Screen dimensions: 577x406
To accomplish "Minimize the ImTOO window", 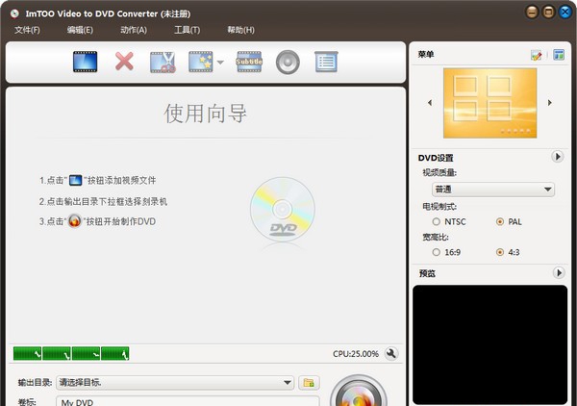I will [532, 13].
